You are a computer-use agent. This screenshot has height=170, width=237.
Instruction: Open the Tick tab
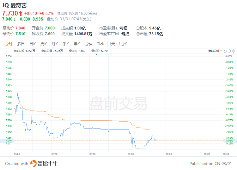point(100,44)
